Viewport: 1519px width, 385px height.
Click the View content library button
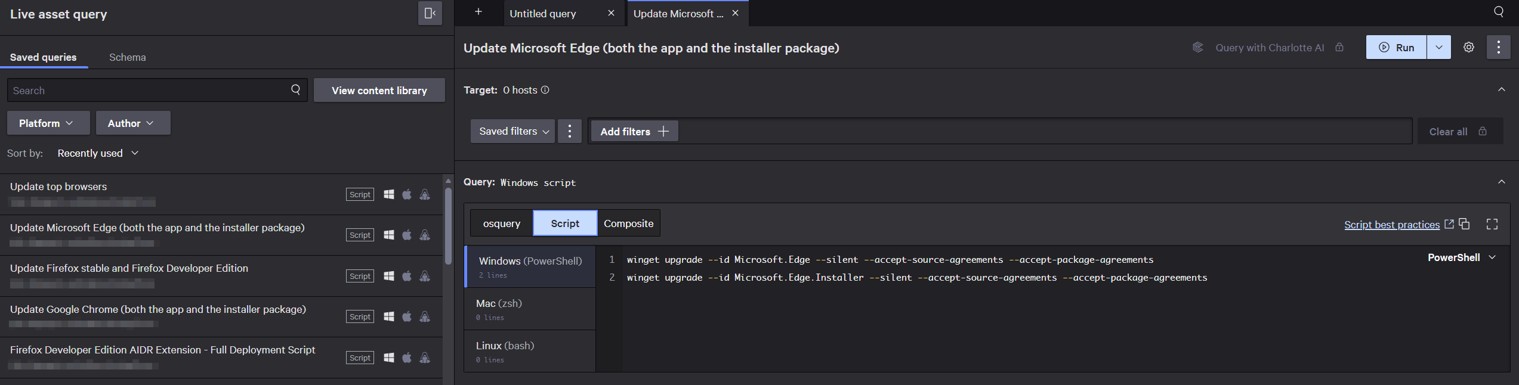[379, 90]
